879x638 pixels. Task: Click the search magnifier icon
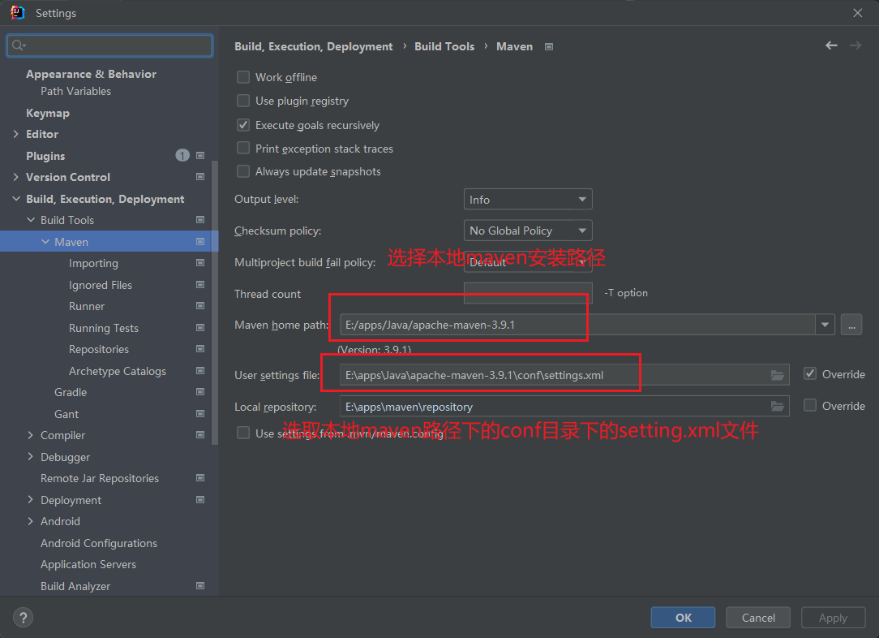click(x=18, y=45)
